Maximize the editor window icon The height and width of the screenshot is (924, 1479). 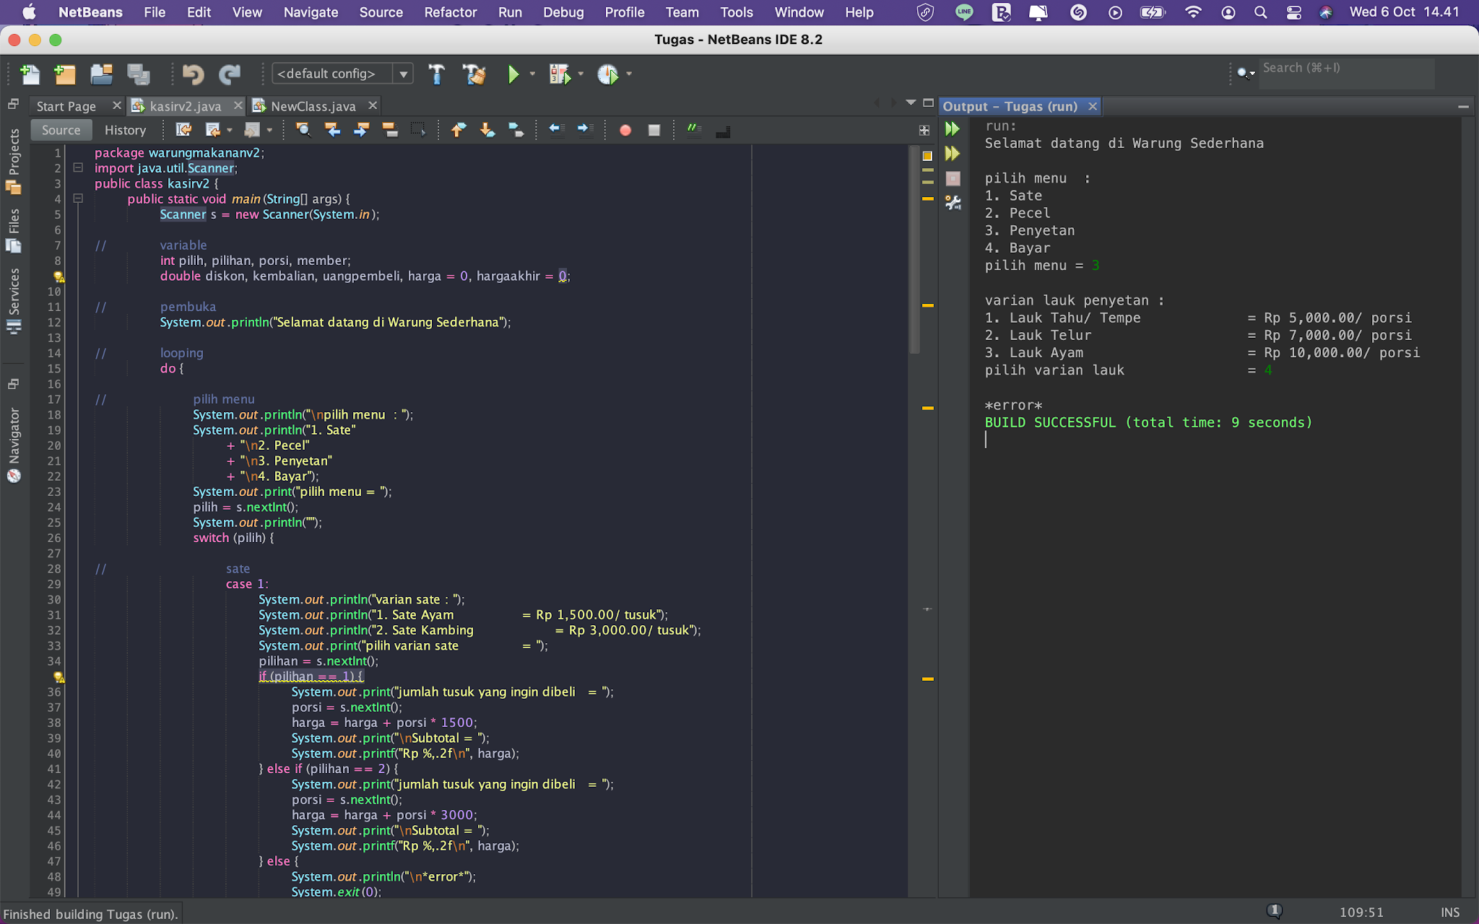pyautogui.click(x=929, y=103)
